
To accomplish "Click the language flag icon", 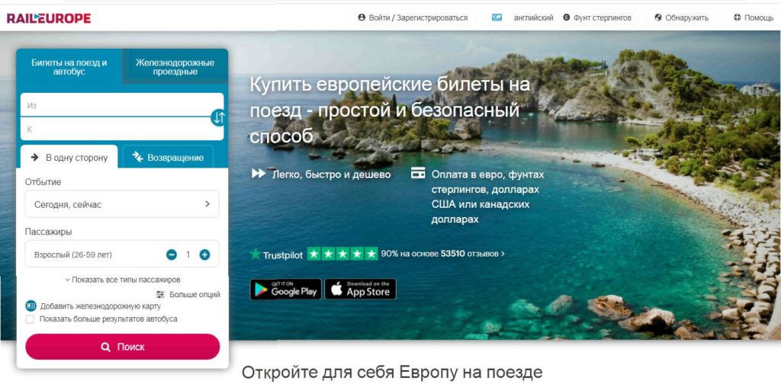I will click(497, 18).
